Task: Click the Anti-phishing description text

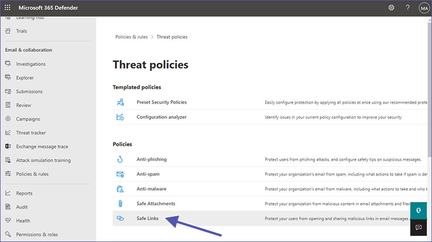Action: 343,160
